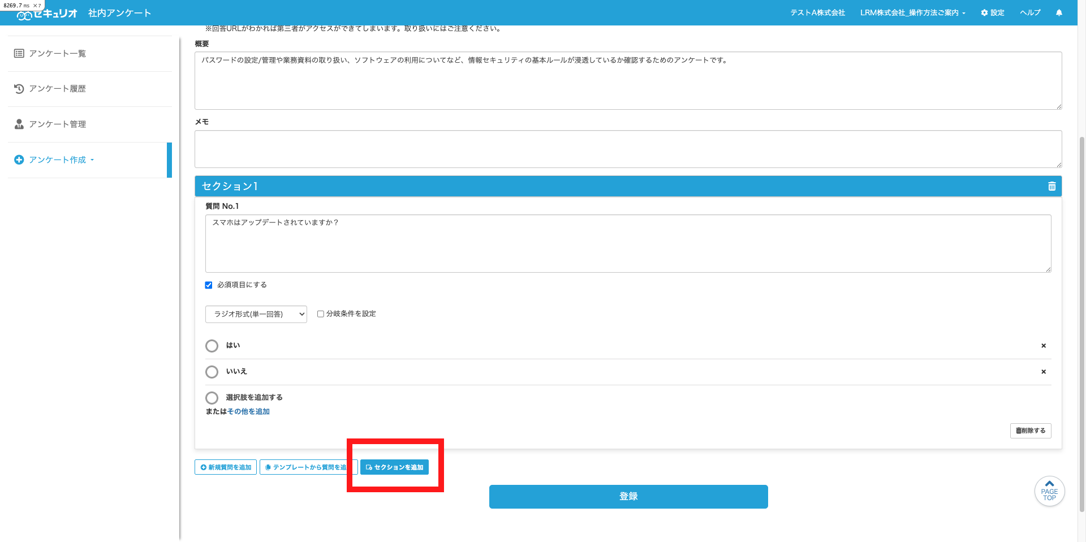The height and width of the screenshot is (542, 1086).
Task: Remove the はい option with its x
Action: pyautogui.click(x=1044, y=346)
